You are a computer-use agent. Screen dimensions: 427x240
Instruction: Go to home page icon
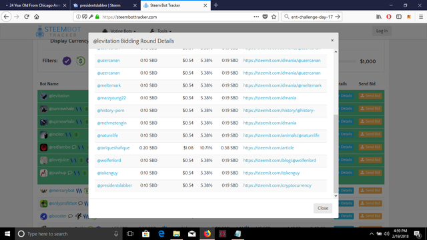pyautogui.click(x=37, y=17)
